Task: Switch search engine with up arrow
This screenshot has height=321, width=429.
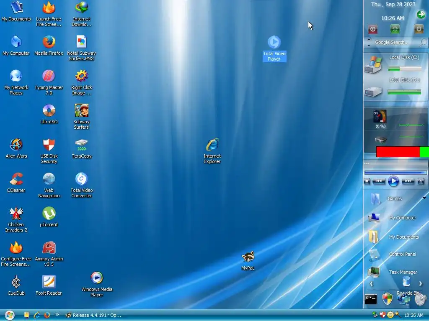Action: [369, 40]
